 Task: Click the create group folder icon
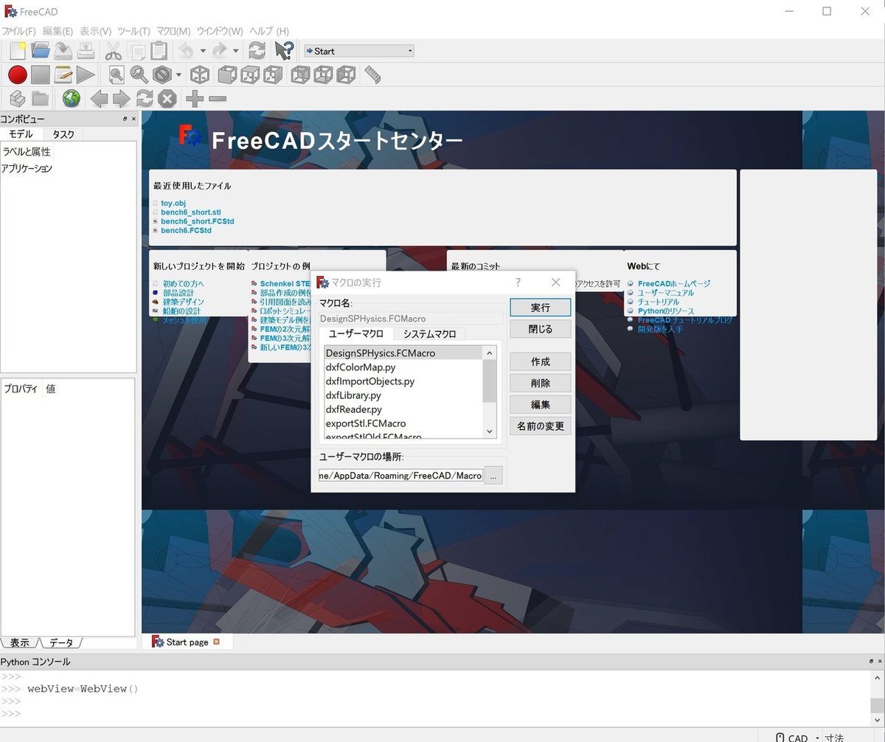[40, 98]
